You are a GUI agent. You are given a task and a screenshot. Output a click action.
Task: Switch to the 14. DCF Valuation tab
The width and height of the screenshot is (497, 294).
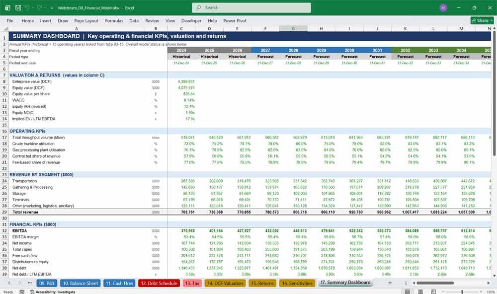(225, 283)
